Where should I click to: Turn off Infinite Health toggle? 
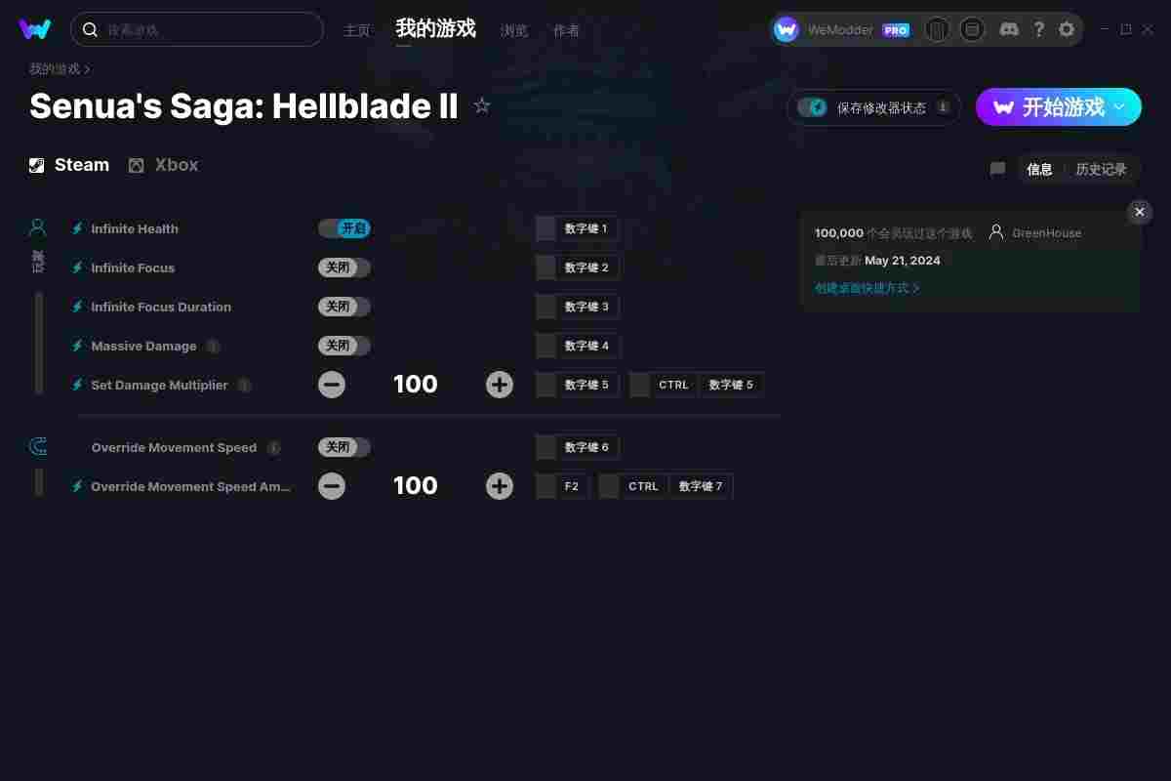[343, 228]
